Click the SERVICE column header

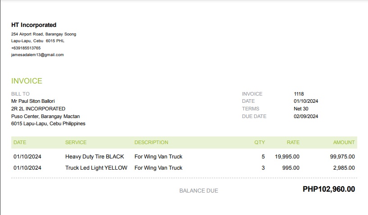point(76,142)
